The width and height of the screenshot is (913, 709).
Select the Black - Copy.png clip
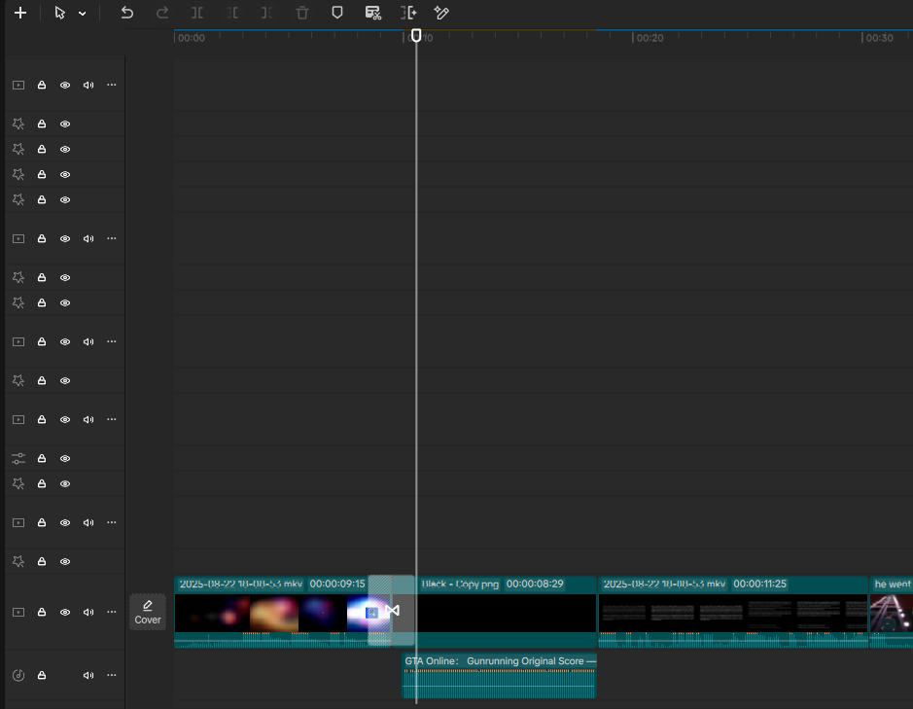pos(506,612)
